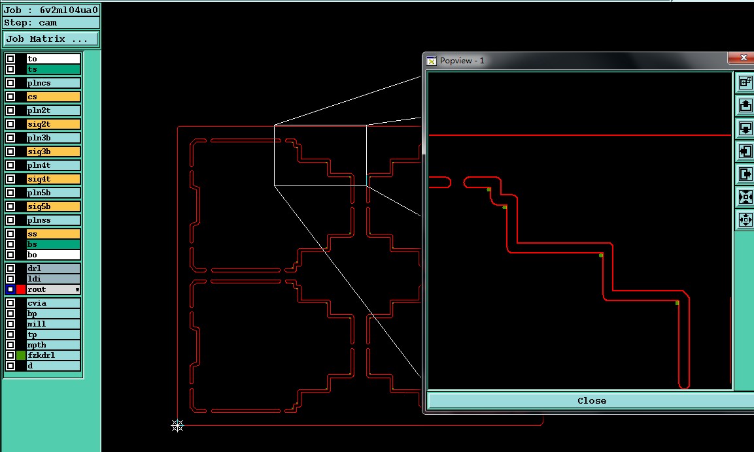This screenshot has width=754, height=452.
Task: Toggle display checkbox of layer npth
Action: point(10,345)
